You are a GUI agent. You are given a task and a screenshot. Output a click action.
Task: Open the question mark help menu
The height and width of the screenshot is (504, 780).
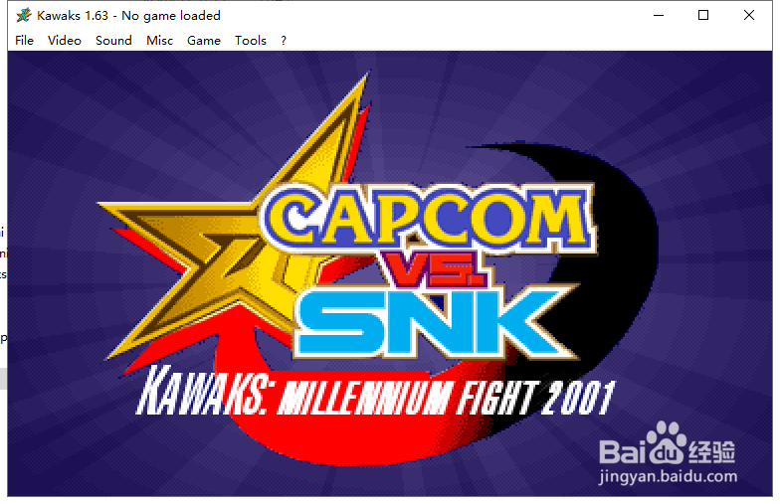[283, 40]
